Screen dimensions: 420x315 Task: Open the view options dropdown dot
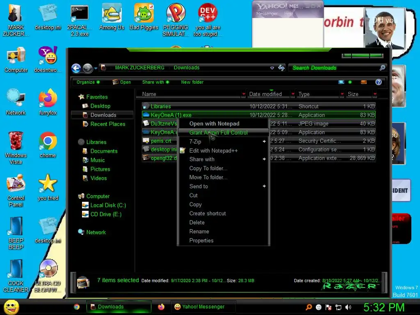tap(350, 82)
